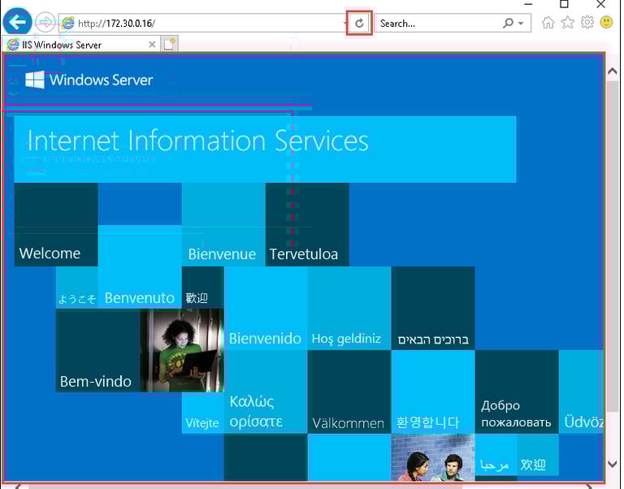Click the 欢迎 tile
This screenshot has width=624, height=489.
point(538,455)
